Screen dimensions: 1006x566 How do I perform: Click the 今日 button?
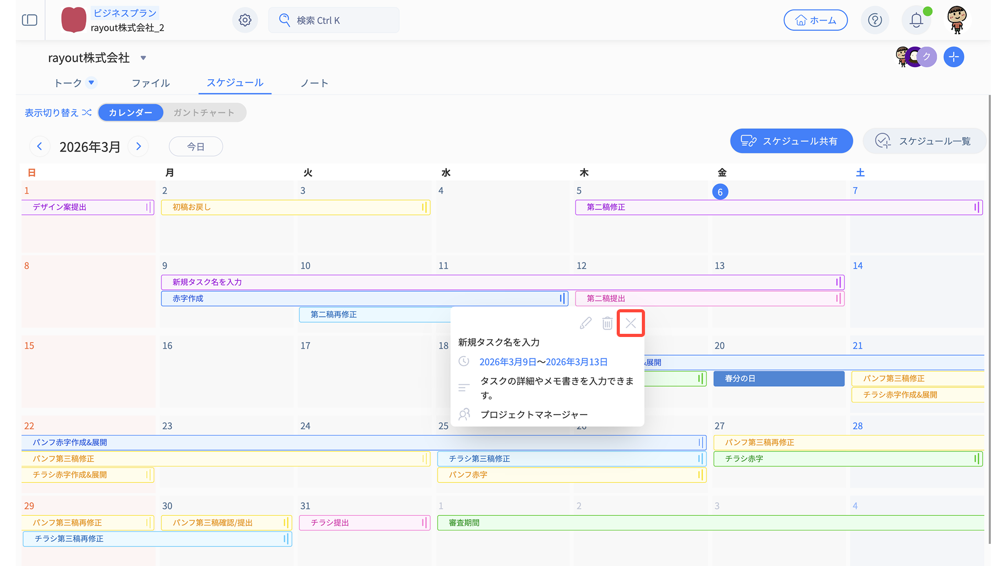[195, 147]
